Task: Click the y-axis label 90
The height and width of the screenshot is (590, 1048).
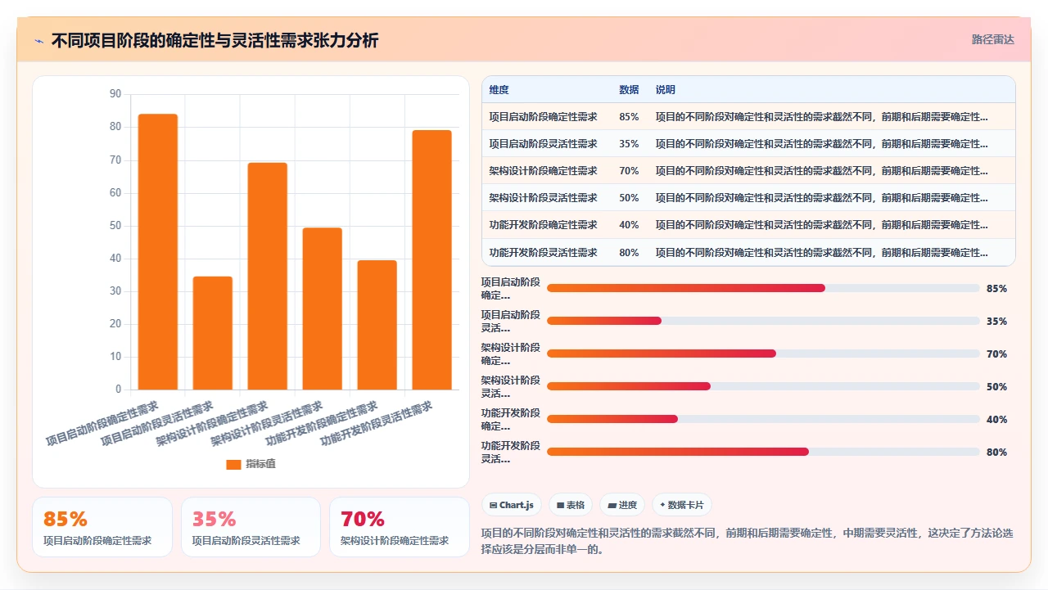Action: [115, 94]
